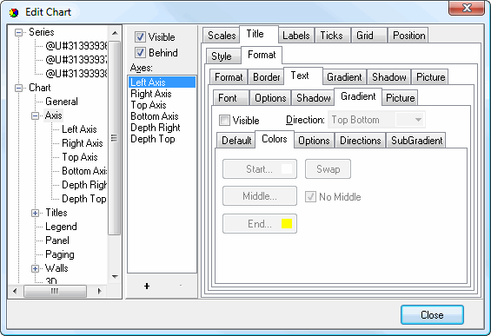The image size is (491, 336).
Task: Click the plus icon to add axis
Action: (147, 286)
